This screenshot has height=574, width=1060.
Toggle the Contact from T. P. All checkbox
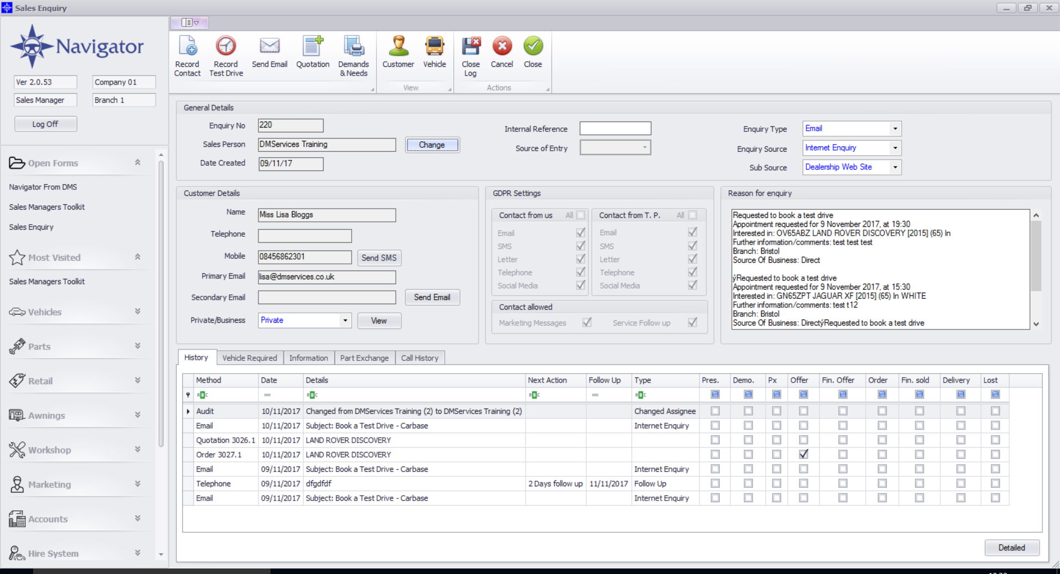(693, 215)
